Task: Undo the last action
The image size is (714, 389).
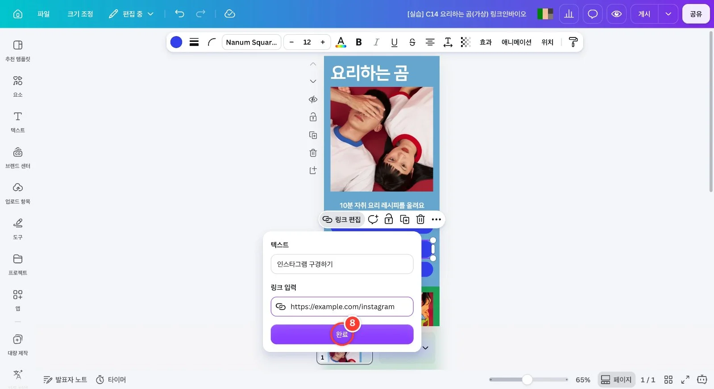Action: (x=179, y=14)
